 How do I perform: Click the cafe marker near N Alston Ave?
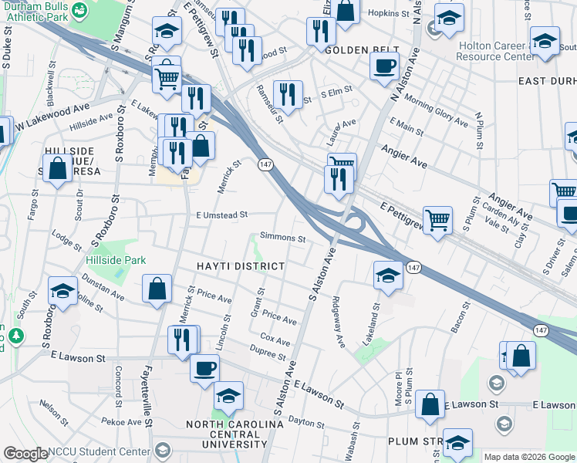(x=385, y=69)
